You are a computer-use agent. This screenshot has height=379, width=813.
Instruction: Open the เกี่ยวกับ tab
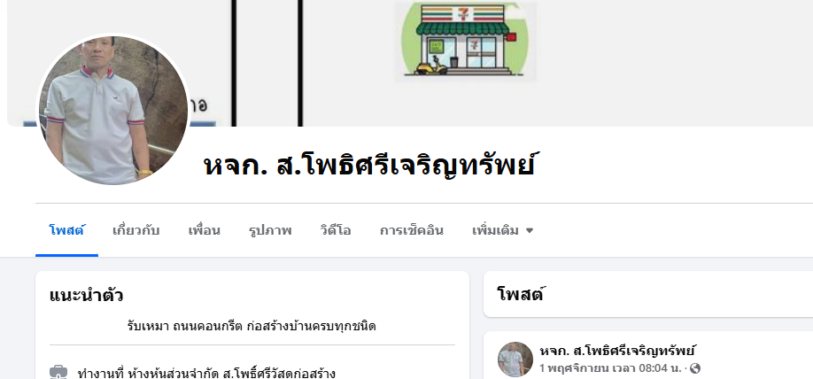(135, 230)
